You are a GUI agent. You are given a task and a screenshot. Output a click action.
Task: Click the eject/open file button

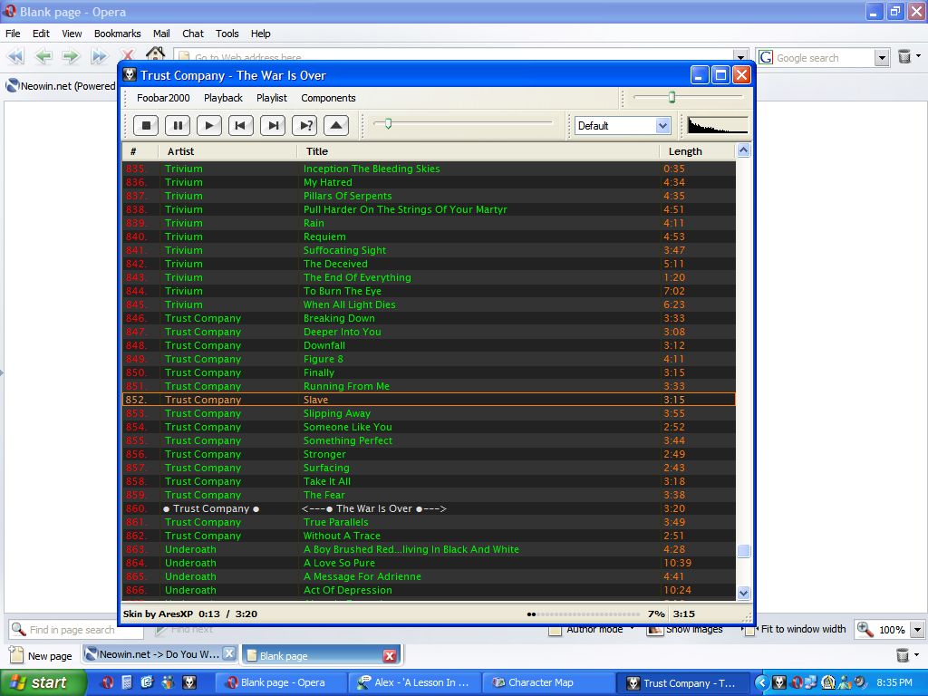[335, 126]
